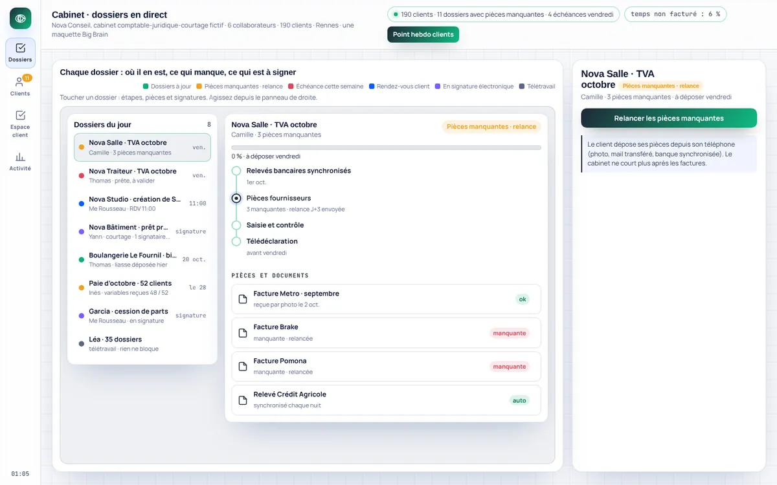Click the auto badge on Relevé Crédit Agricole
The width and height of the screenshot is (777, 485).
tap(519, 400)
